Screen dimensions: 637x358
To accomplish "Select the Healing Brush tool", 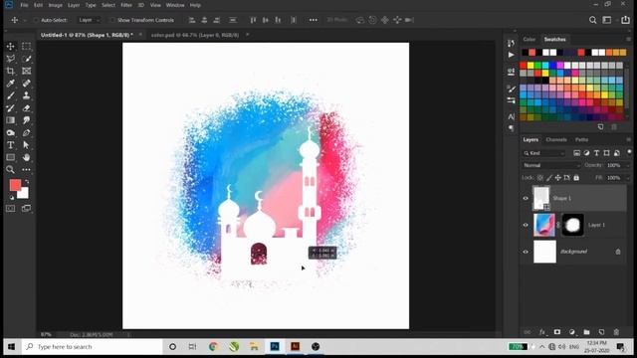I will click(x=27, y=84).
